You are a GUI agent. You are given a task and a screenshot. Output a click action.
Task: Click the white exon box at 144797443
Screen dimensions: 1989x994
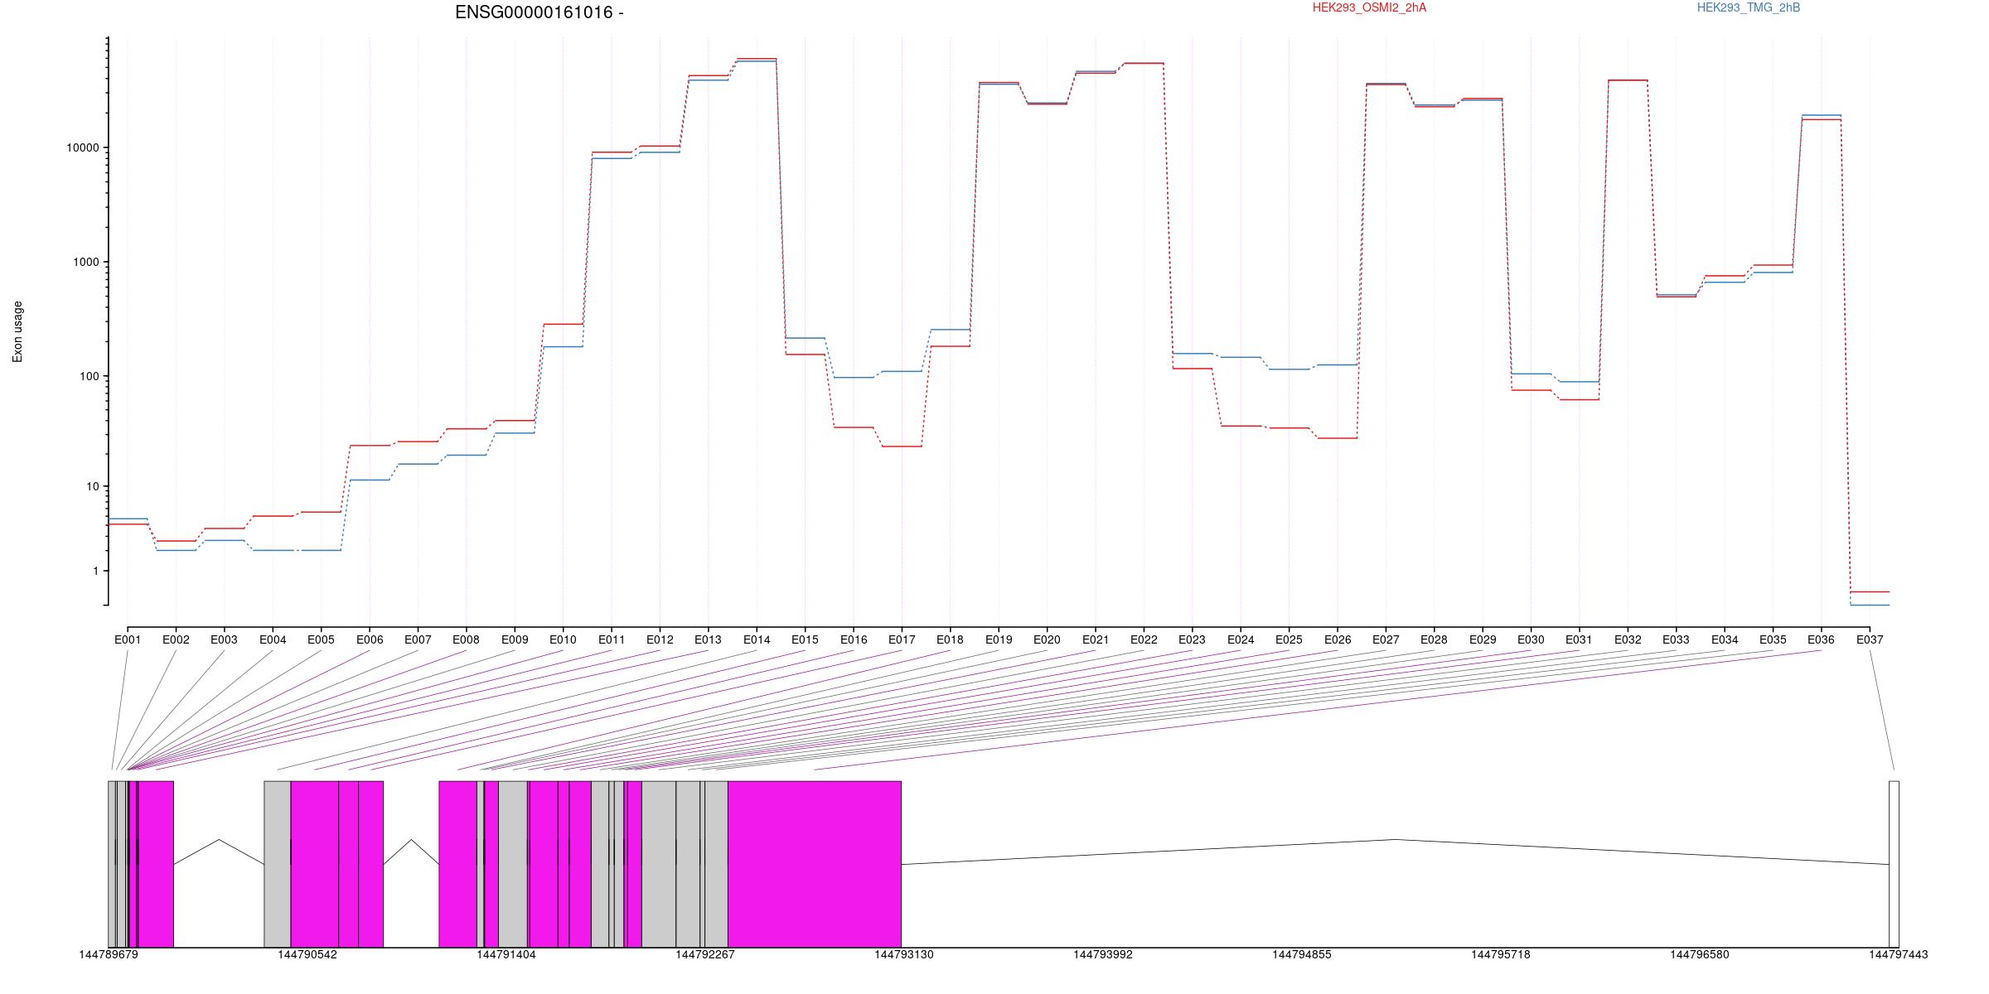pos(1894,864)
